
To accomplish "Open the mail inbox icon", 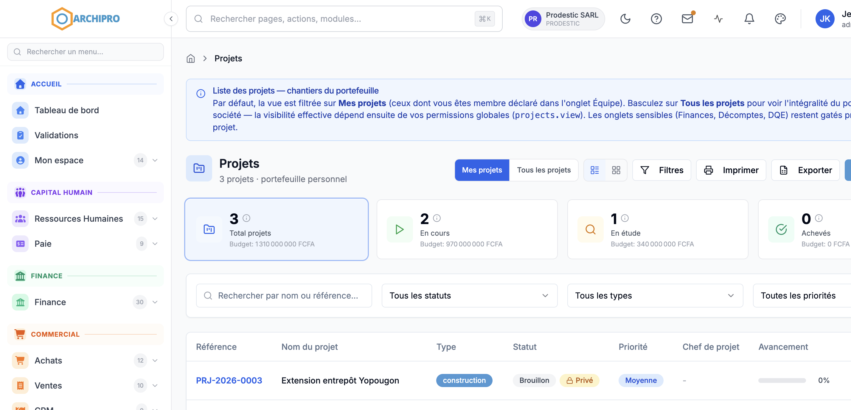I will pos(687,19).
